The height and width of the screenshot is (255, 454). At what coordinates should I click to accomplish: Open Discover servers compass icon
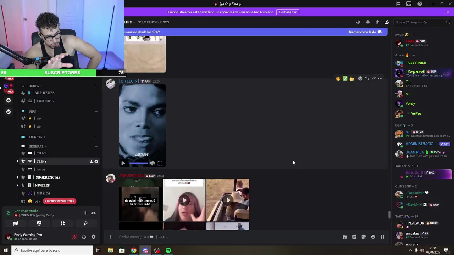pos(9,112)
